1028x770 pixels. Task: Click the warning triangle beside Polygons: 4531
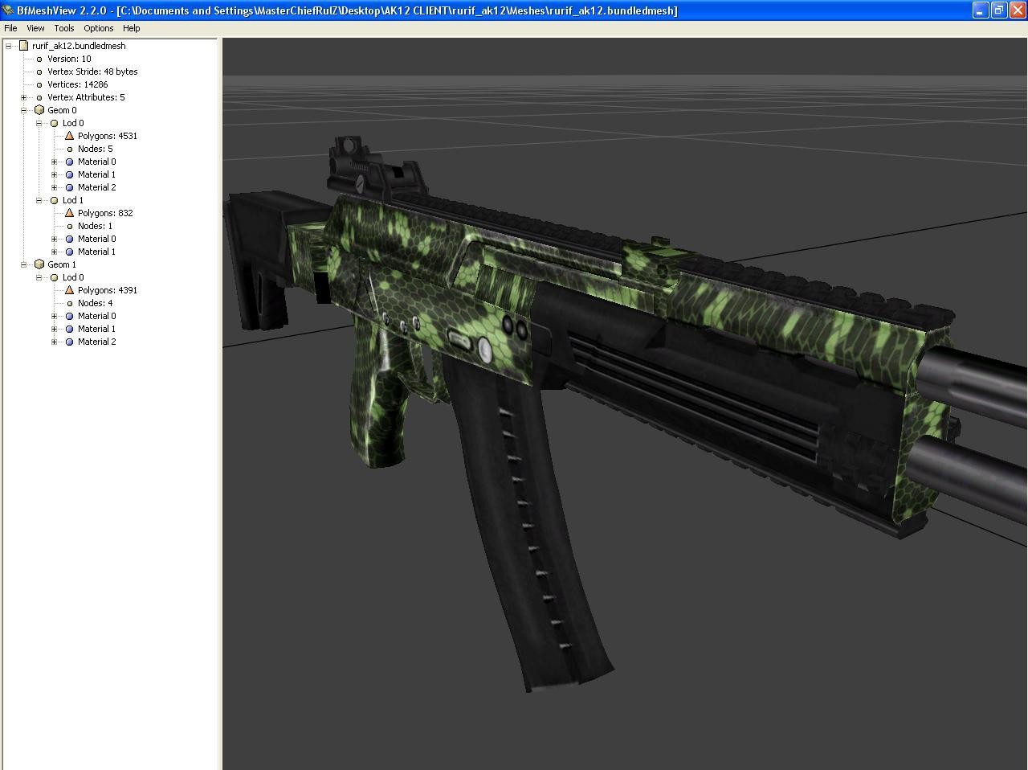point(69,136)
